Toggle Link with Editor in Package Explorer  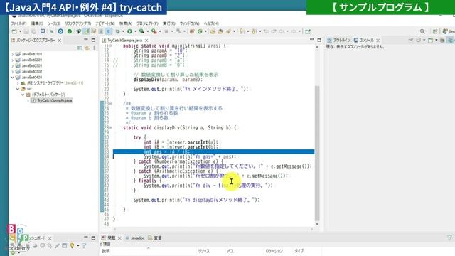tap(87, 48)
